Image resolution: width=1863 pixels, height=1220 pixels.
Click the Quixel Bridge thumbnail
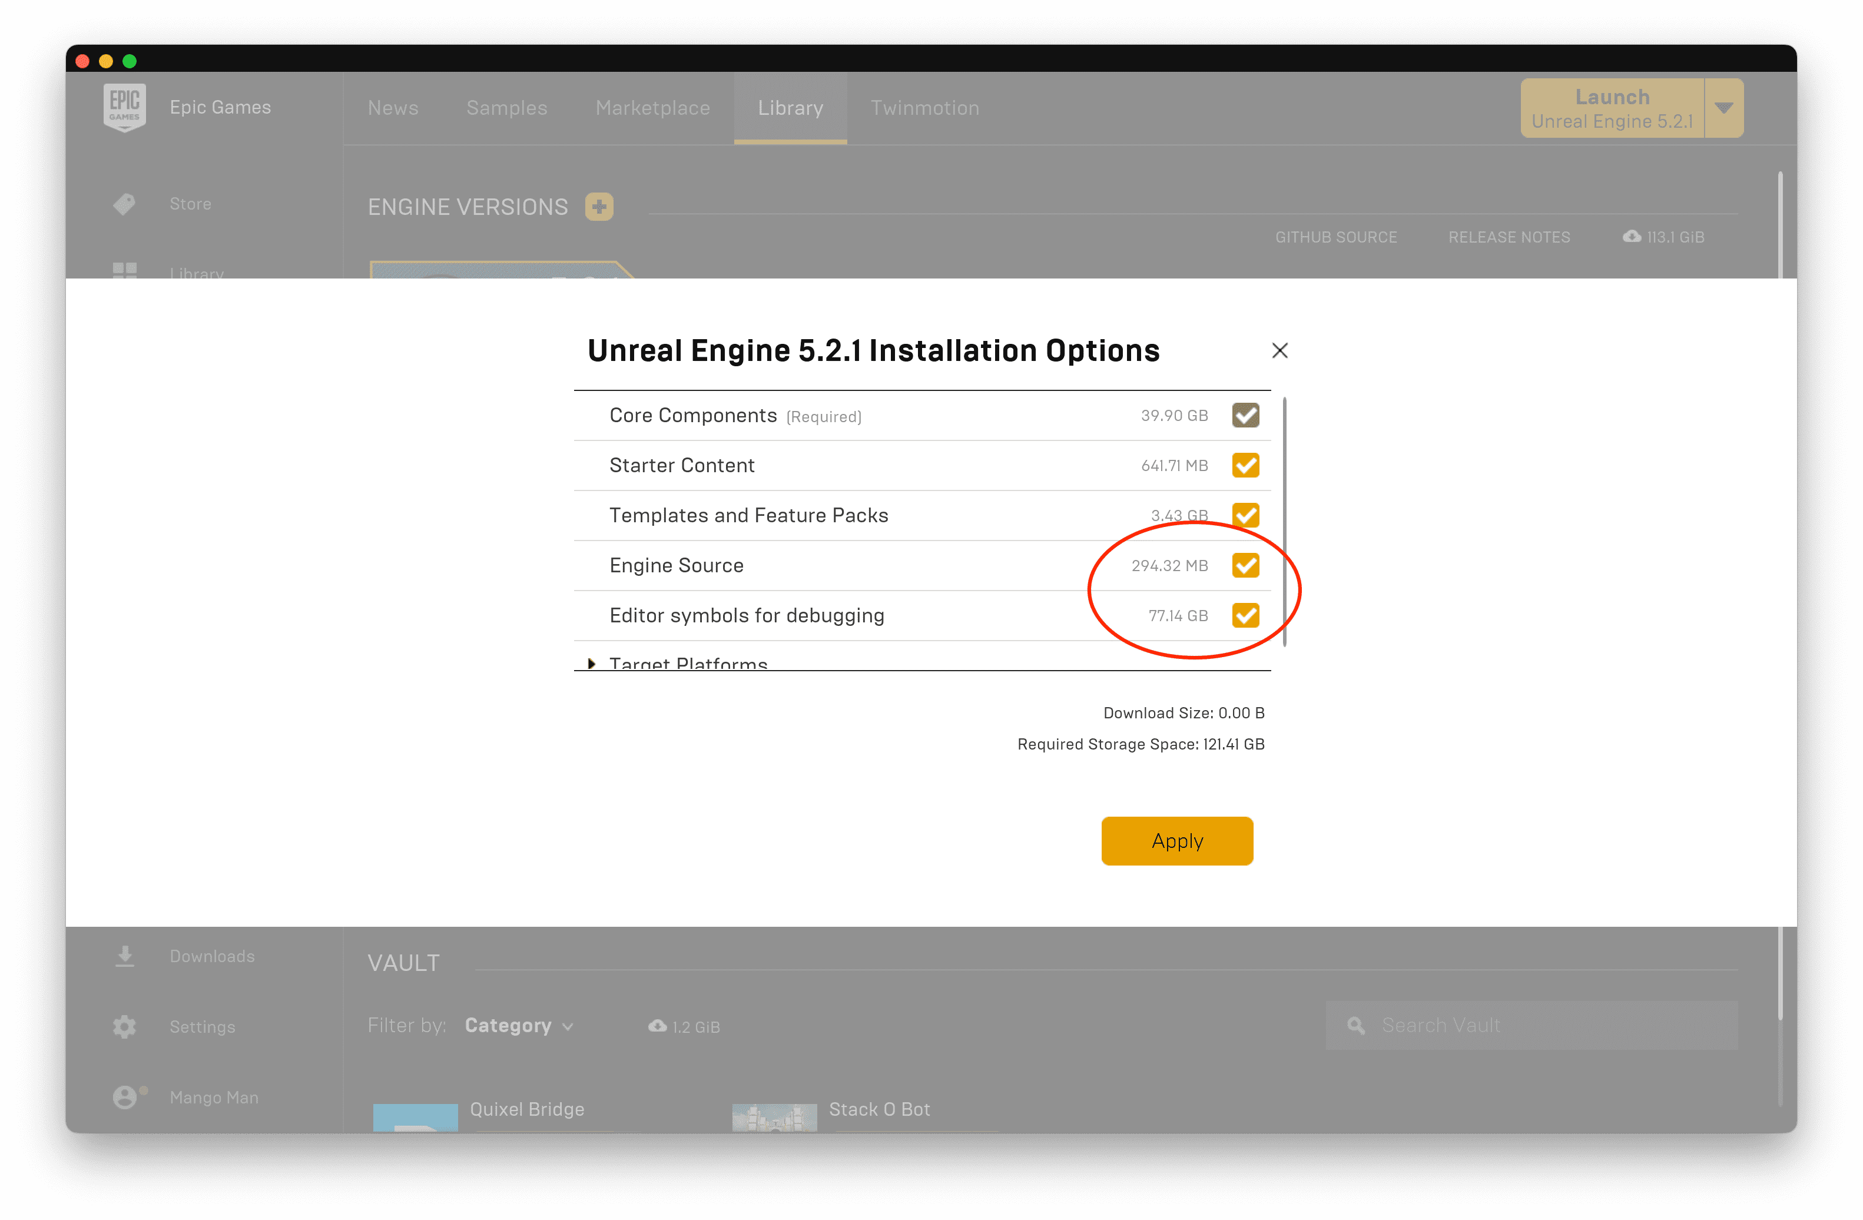click(x=415, y=1117)
